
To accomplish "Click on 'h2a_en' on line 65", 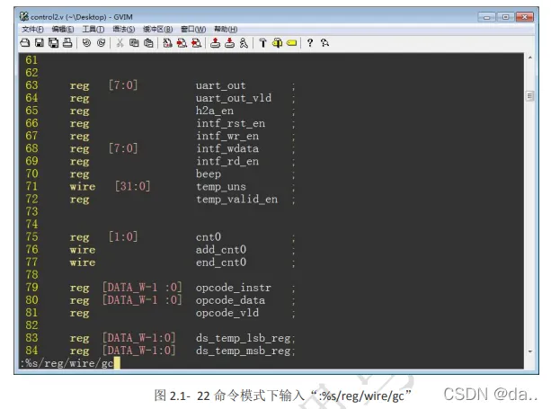I will (x=214, y=111).
